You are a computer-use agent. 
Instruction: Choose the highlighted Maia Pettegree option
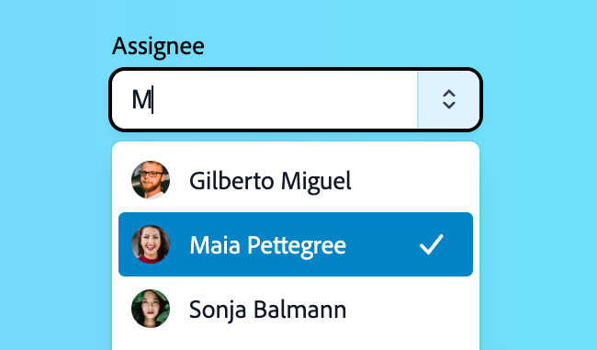click(x=296, y=244)
